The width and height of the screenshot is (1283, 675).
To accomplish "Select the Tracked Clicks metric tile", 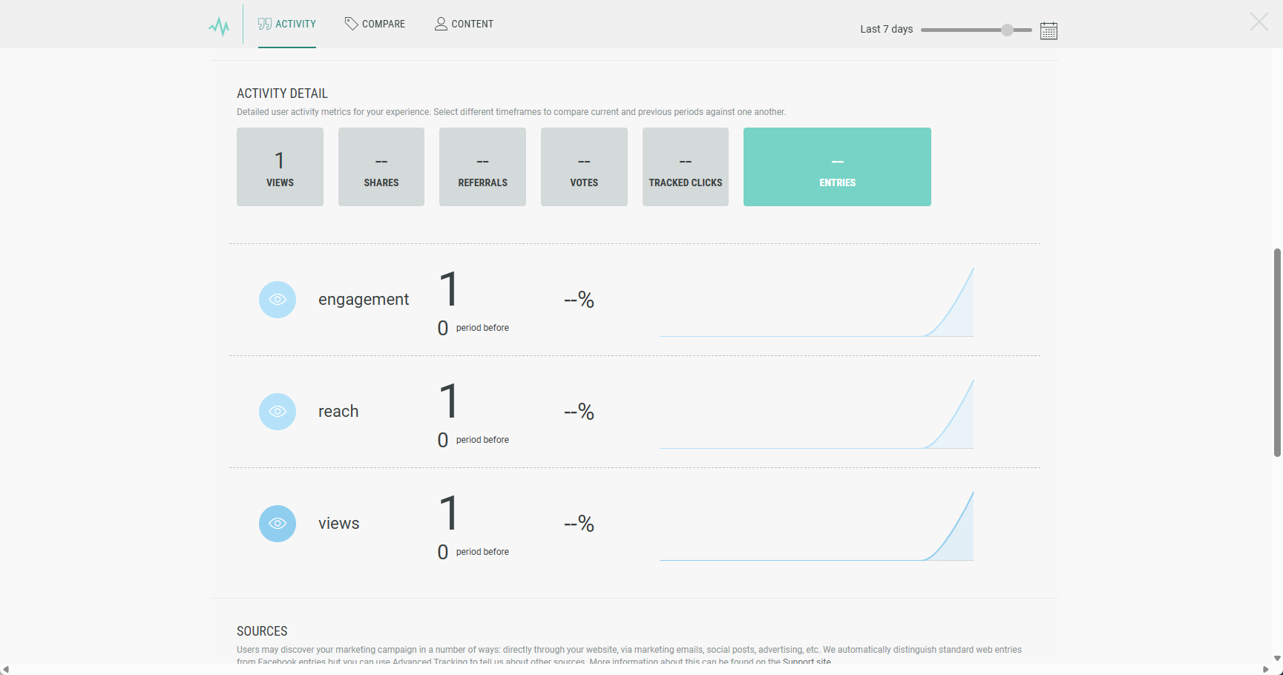I will click(685, 167).
